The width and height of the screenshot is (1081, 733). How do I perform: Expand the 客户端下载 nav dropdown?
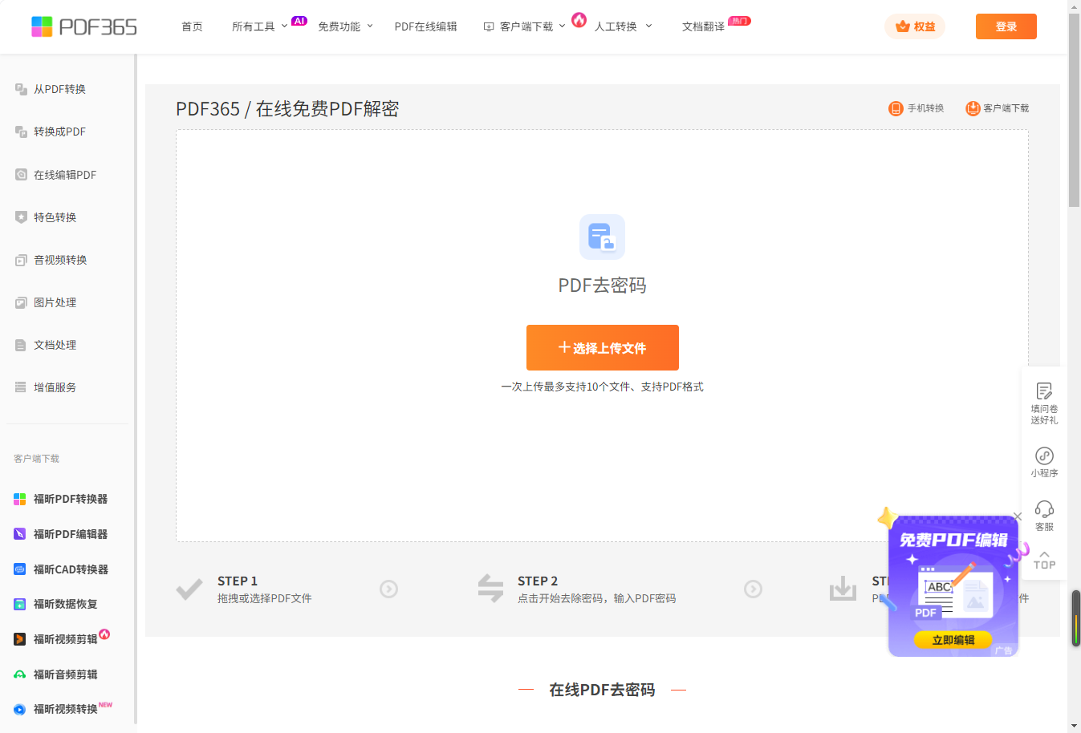(526, 26)
